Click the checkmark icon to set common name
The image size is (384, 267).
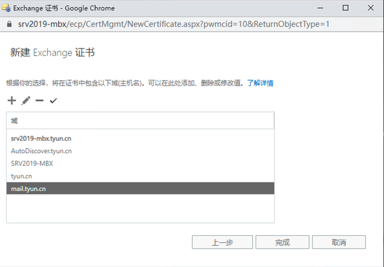(x=53, y=101)
